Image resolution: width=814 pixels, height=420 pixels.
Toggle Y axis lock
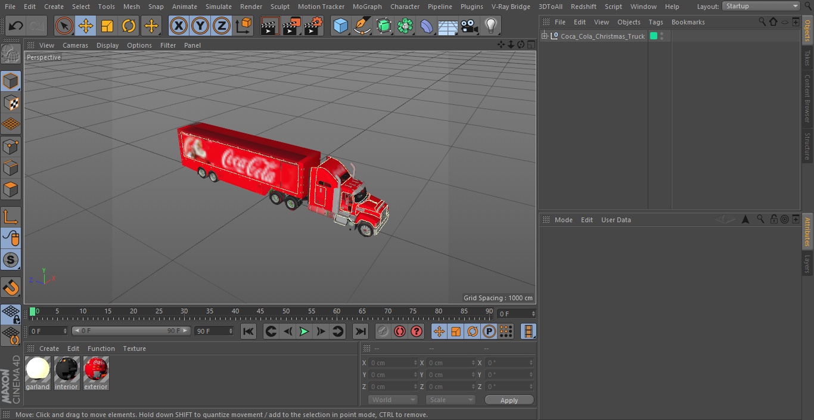point(200,26)
